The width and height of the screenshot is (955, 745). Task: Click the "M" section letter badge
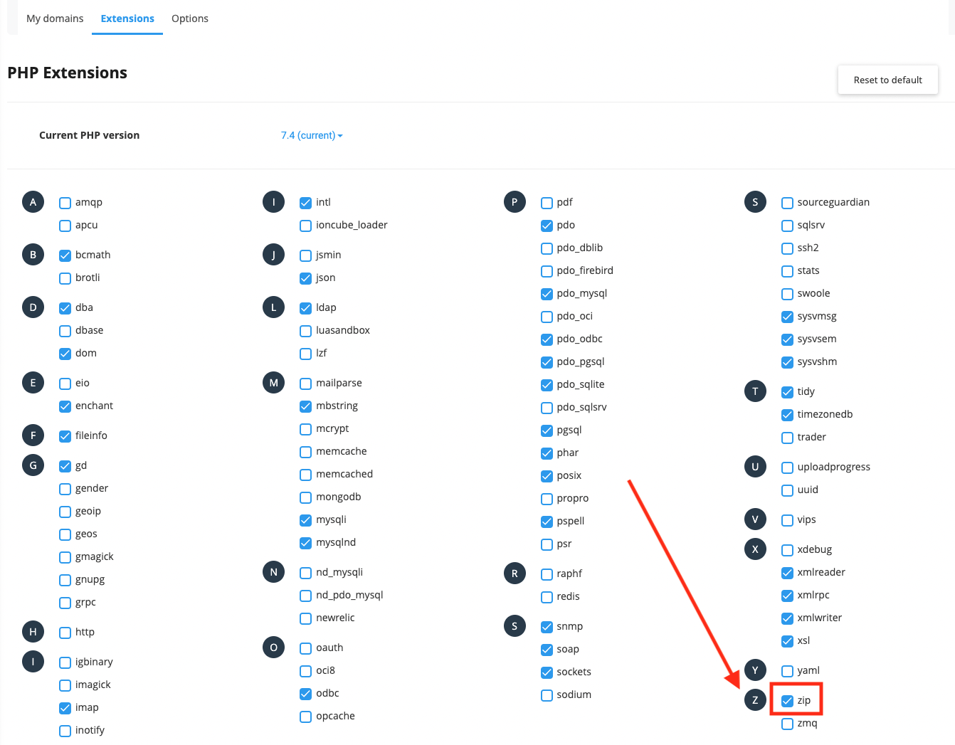(x=273, y=382)
